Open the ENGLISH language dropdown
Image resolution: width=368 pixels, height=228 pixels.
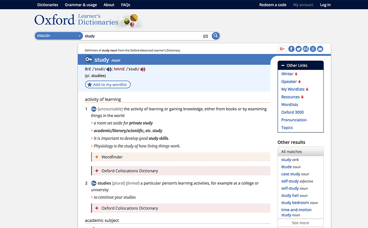click(x=59, y=36)
